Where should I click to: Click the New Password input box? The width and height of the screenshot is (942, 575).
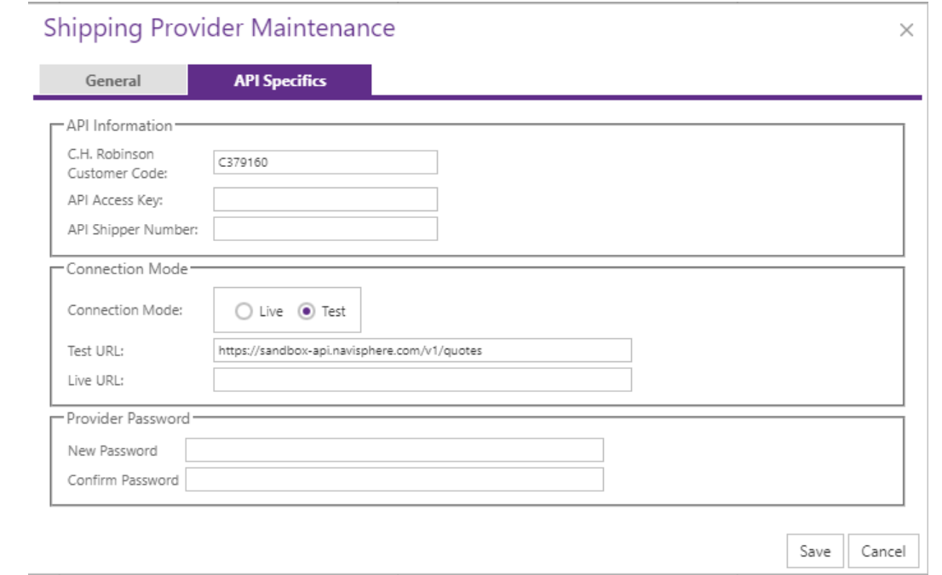(393, 450)
